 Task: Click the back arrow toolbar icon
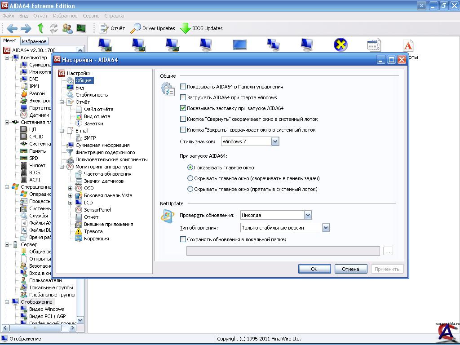click(x=12, y=28)
